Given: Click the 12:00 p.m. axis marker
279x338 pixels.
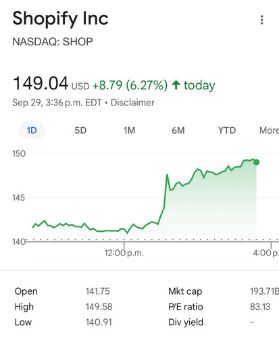Looking at the screenshot, I should (x=124, y=253).
